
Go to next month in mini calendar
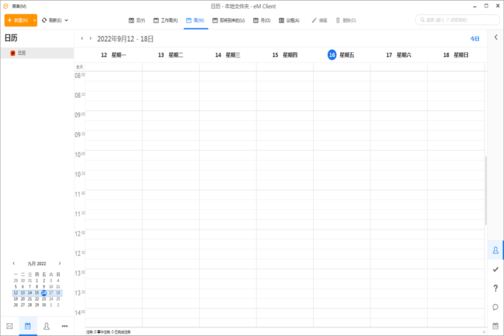click(60, 264)
